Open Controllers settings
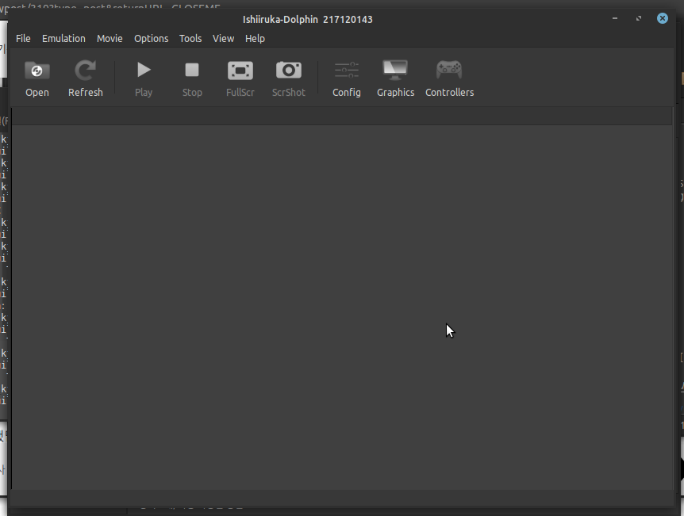 coord(449,79)
